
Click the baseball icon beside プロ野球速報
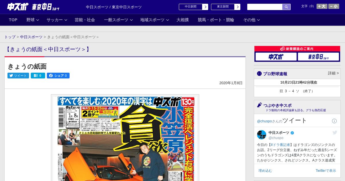(259, 74)
